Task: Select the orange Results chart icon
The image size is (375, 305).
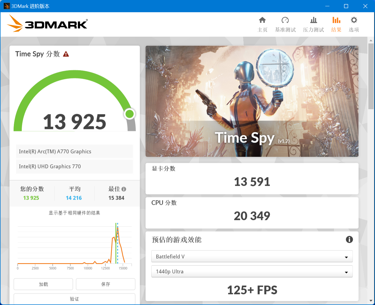Action: coord(336,20)
